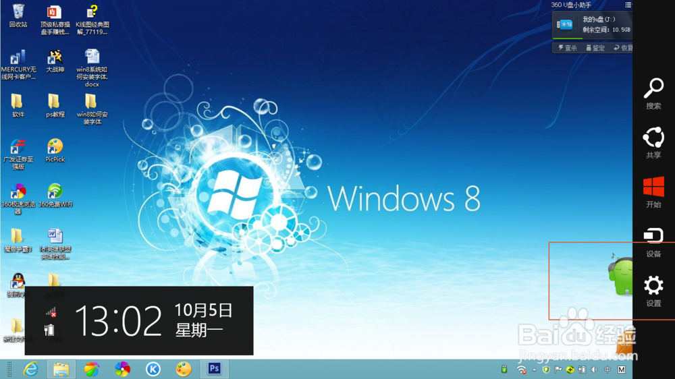Open the blue K music player taskbar icon
This screenshot has width=675, height=379.
pyautogui.click(x=153, y=369)
